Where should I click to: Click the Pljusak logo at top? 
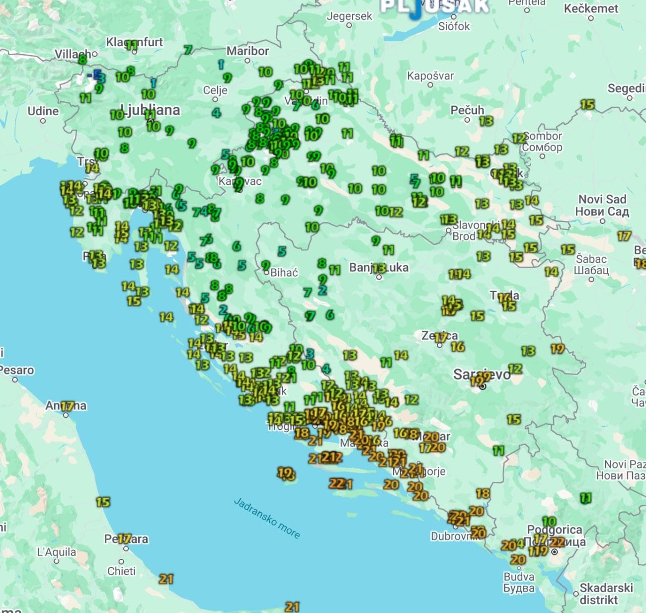(434, 6)
